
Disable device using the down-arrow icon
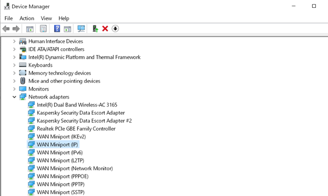(x=115, y=29)
